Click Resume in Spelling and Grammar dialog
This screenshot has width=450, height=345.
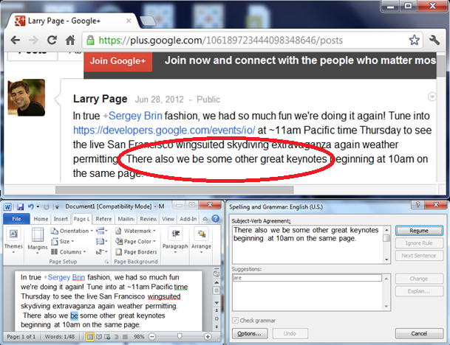419,231
